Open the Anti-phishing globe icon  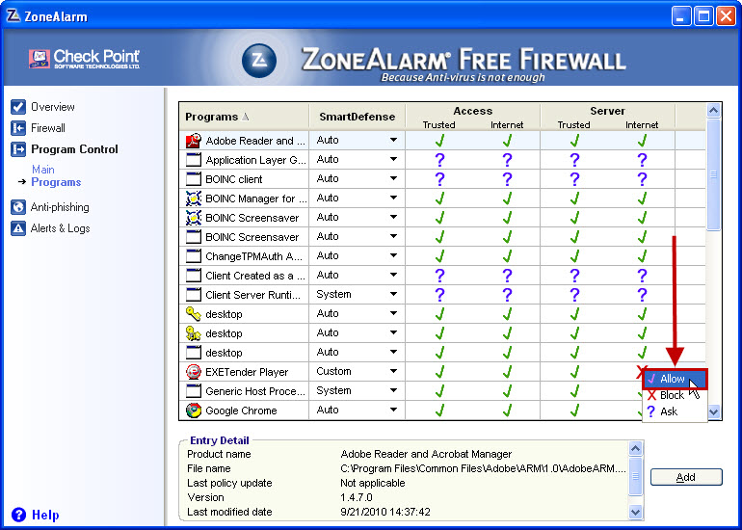click(18, 207)
